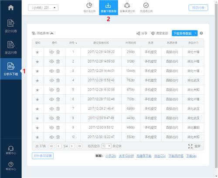Switch to 查看下载答卷 download tab
The image size is (218, 178).
point(109,7)
